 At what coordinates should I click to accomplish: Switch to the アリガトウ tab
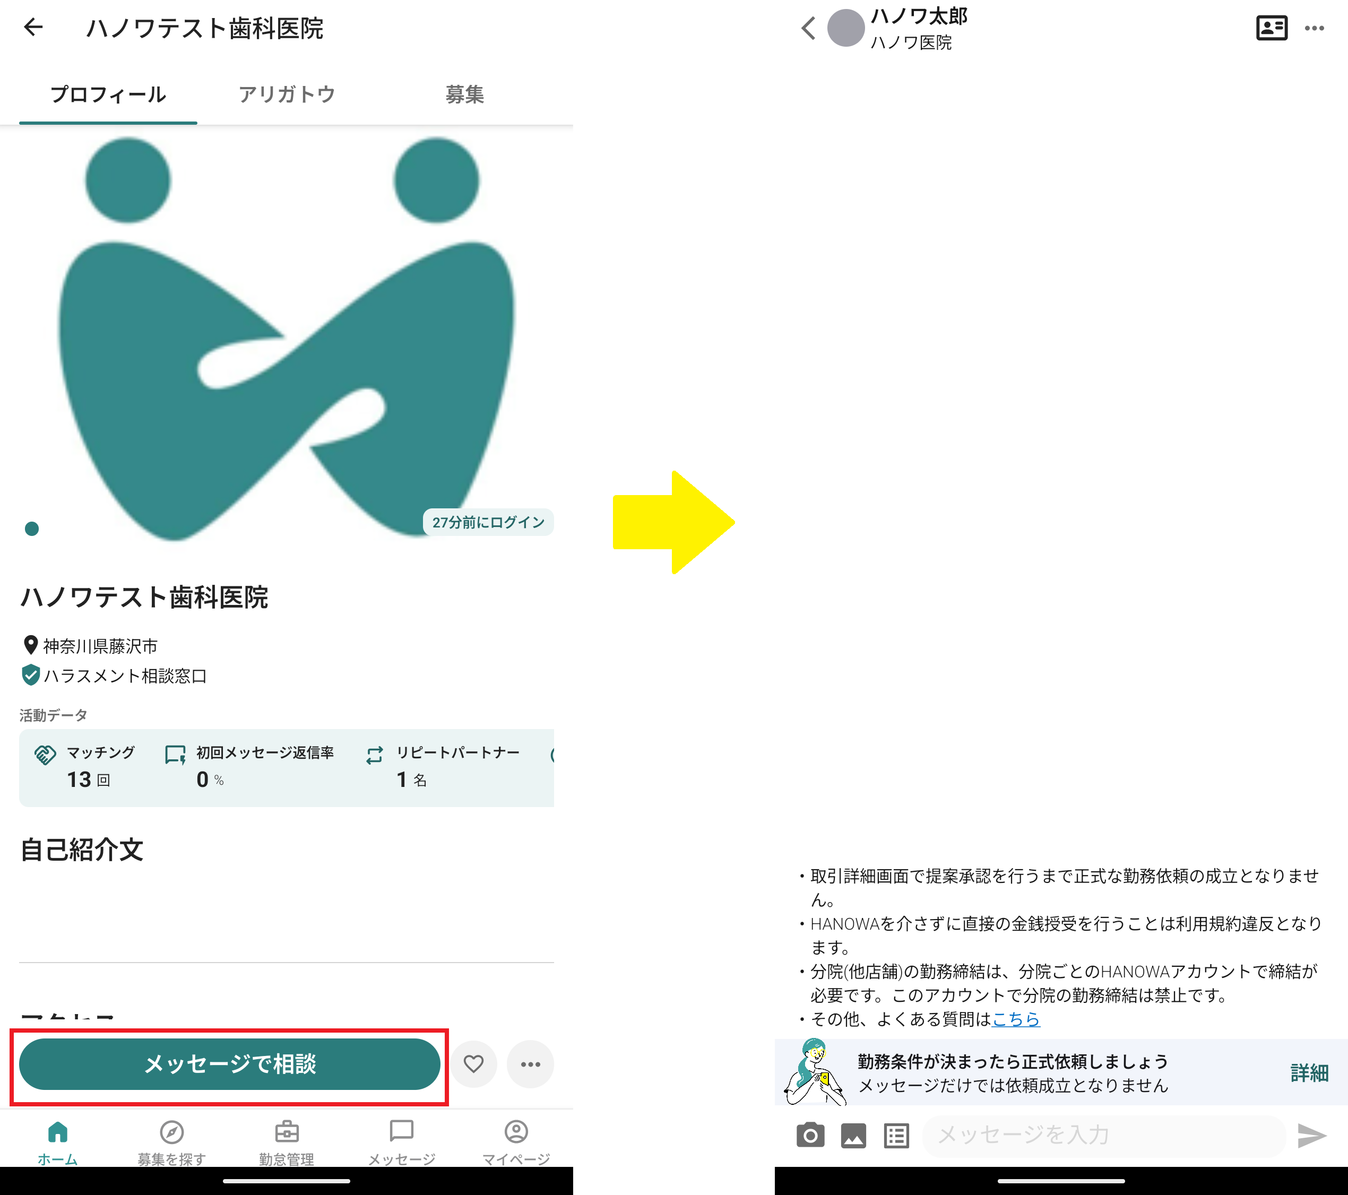287,94
